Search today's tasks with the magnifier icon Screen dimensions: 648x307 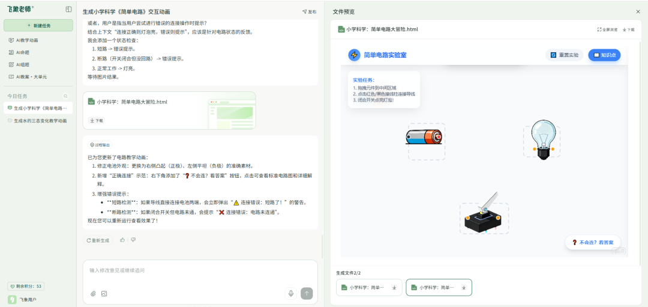pos(65,96)
